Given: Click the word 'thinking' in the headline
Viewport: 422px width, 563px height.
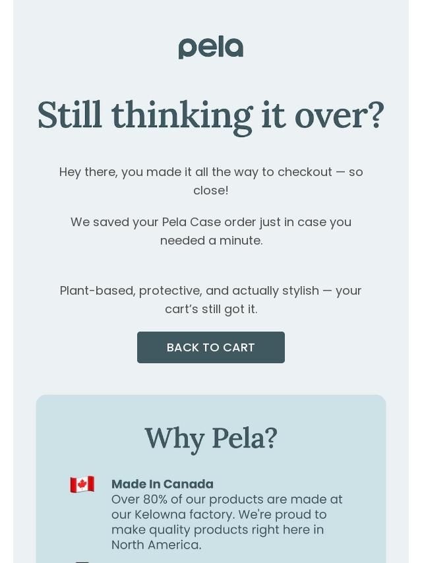Looking at the screenshot, I should coord(182,115).
